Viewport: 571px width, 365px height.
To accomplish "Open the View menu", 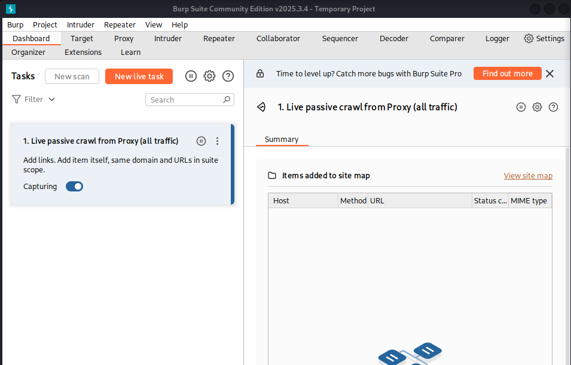I will click(153, 24).
